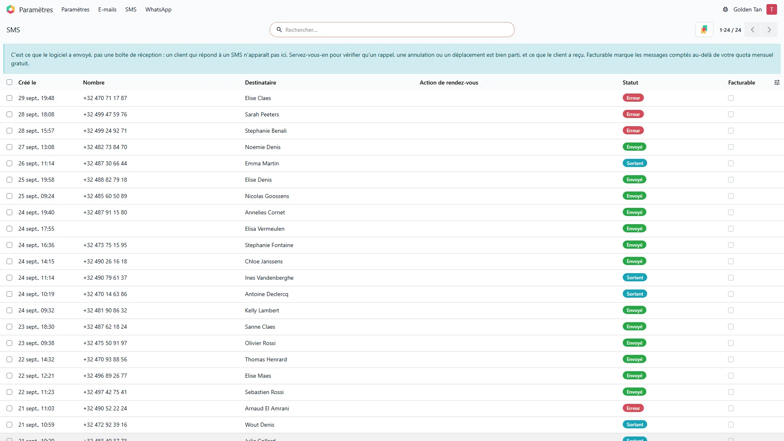784x441 pixels.
Task: Click the 1-24 / 24 pager counter
Action: [730, 30]
